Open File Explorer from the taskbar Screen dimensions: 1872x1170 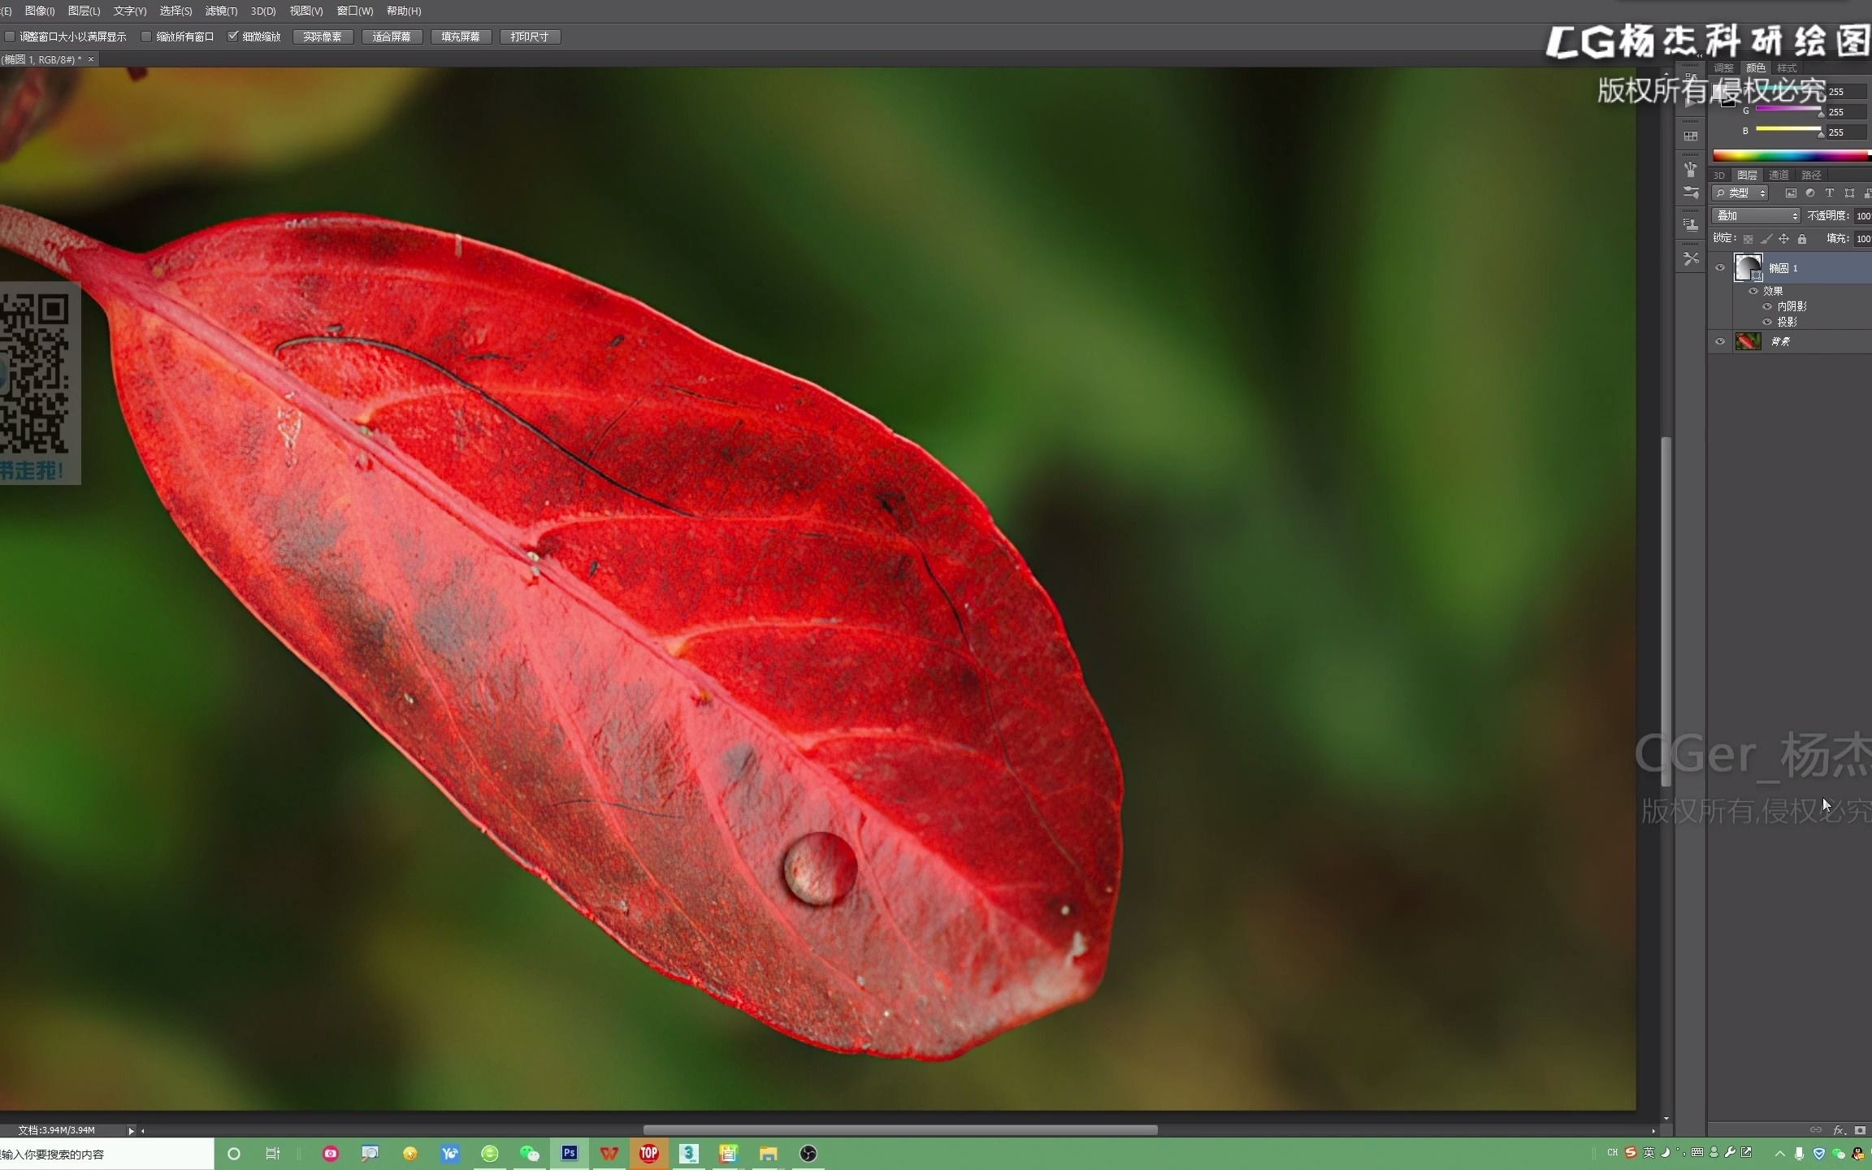click(769, 1153)
